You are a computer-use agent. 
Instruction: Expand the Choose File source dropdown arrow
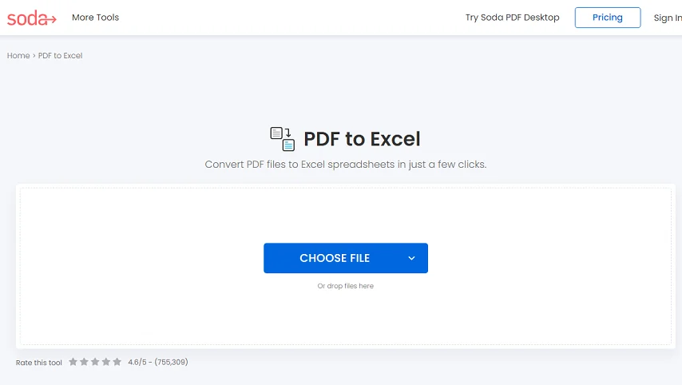tap(411, 259)
